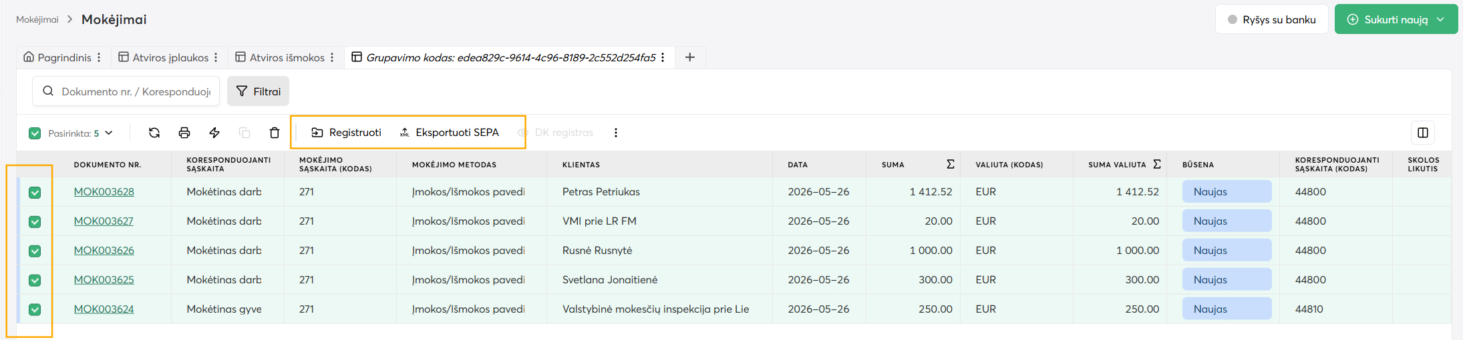Open the Filtrai filter button
The image size is (1463, 340).
258,91
